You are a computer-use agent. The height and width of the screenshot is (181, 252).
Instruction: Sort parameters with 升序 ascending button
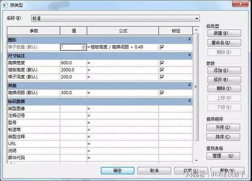pyautogui.click(x=223, y=127)
